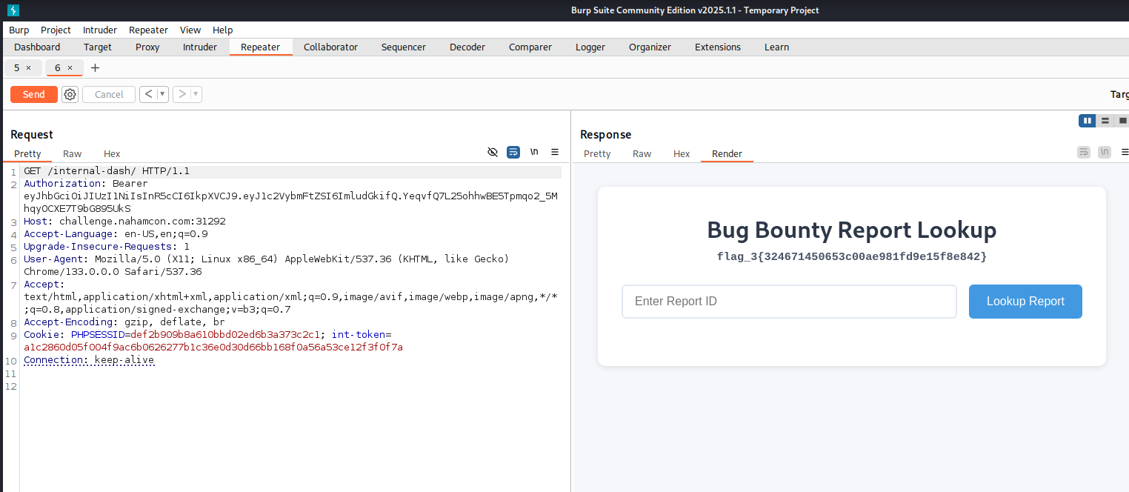Switch to Learn tab
The image size is (1129, 492).
click(776, 47)
